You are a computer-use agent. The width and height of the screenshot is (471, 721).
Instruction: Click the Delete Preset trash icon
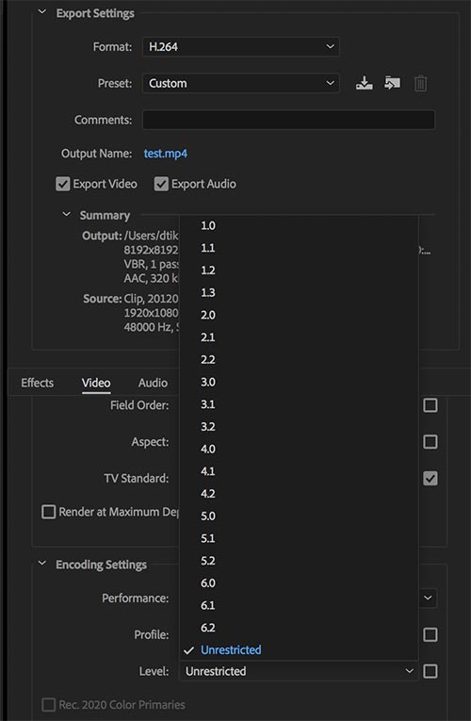coord(420,84)
